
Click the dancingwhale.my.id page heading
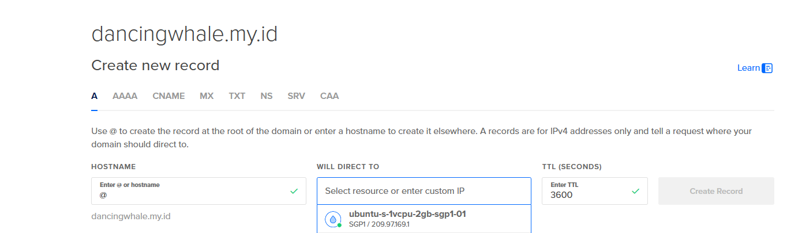[185, 35]
